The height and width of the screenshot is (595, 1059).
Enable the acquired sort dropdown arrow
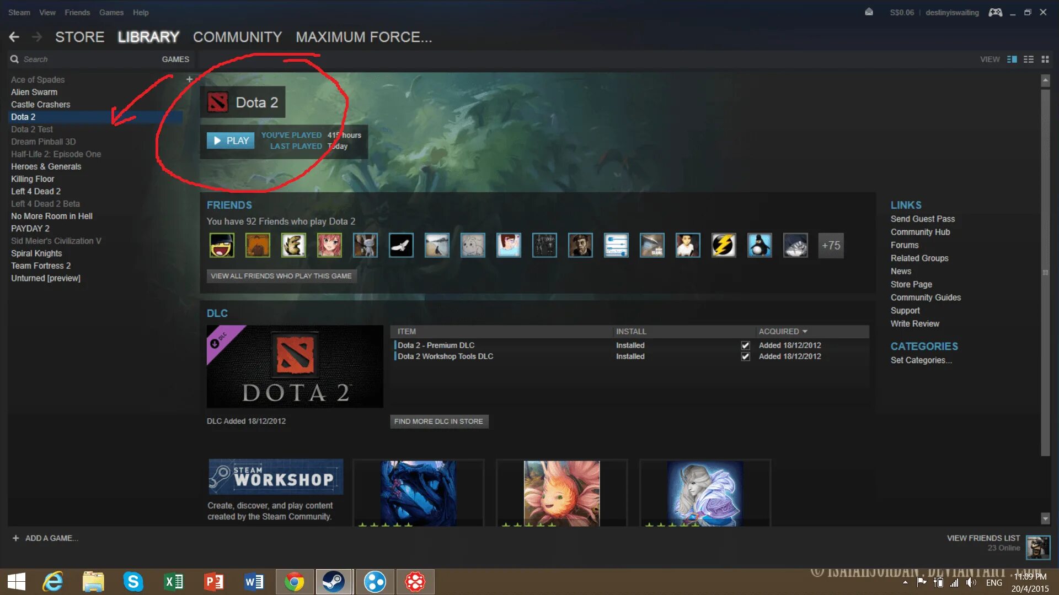tap(804, 331)
